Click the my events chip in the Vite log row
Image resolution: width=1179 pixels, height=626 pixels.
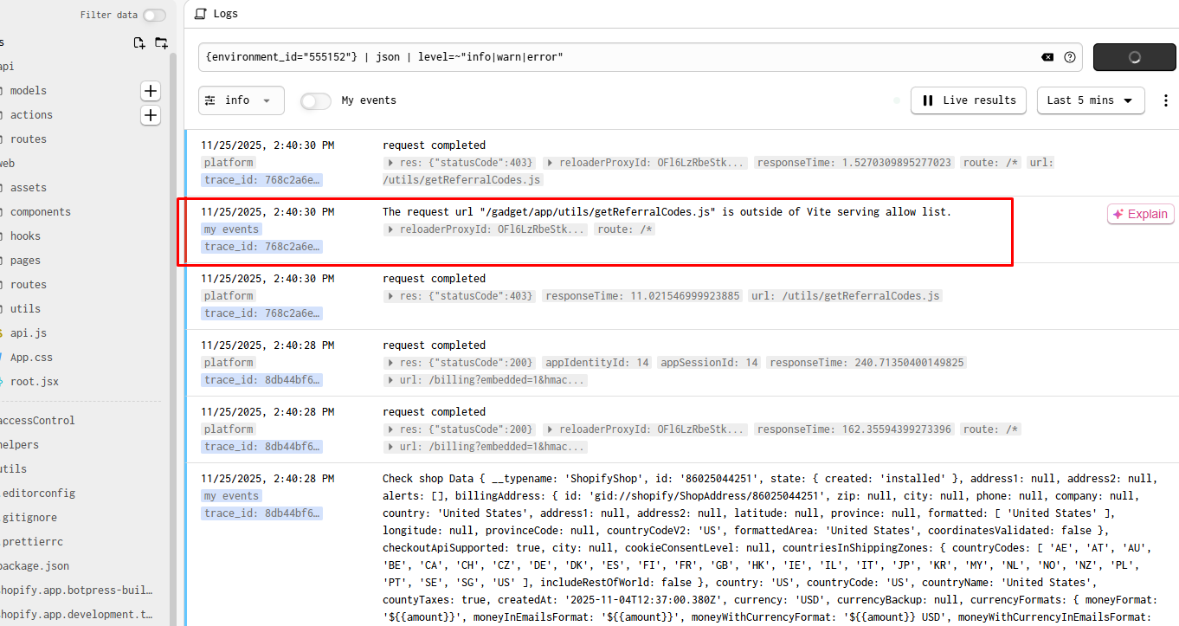pos(231,229)
